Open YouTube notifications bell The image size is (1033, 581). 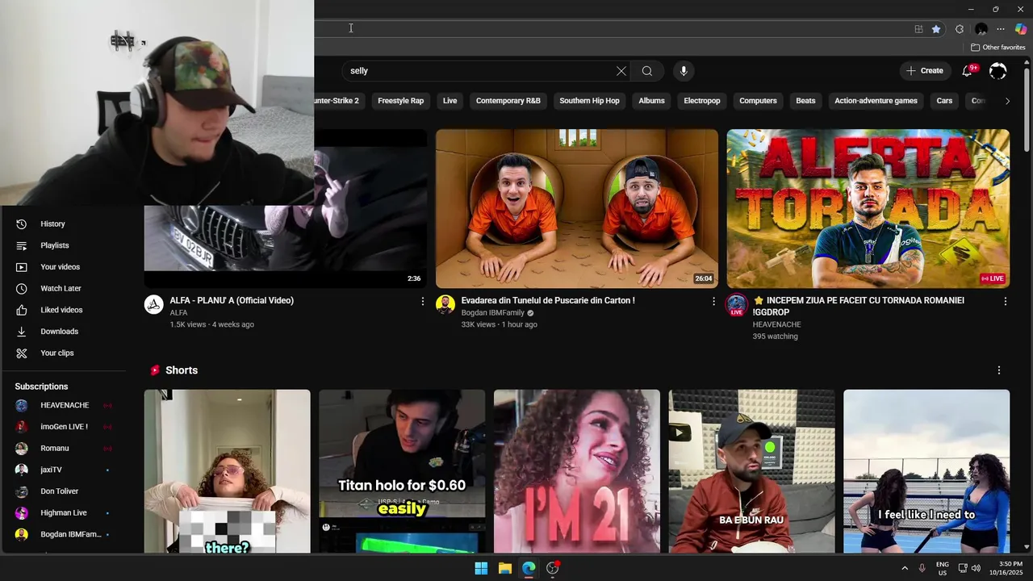click(967, 71)
